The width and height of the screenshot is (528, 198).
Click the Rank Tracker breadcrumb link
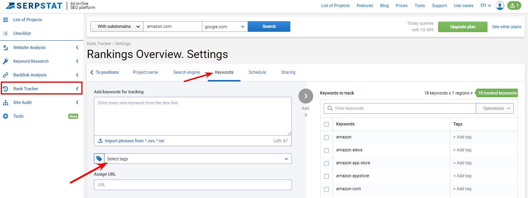99,44
